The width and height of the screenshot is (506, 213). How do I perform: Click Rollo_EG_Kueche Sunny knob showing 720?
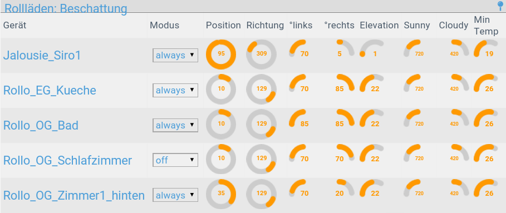pyautogui.click(x=414, y=83)
